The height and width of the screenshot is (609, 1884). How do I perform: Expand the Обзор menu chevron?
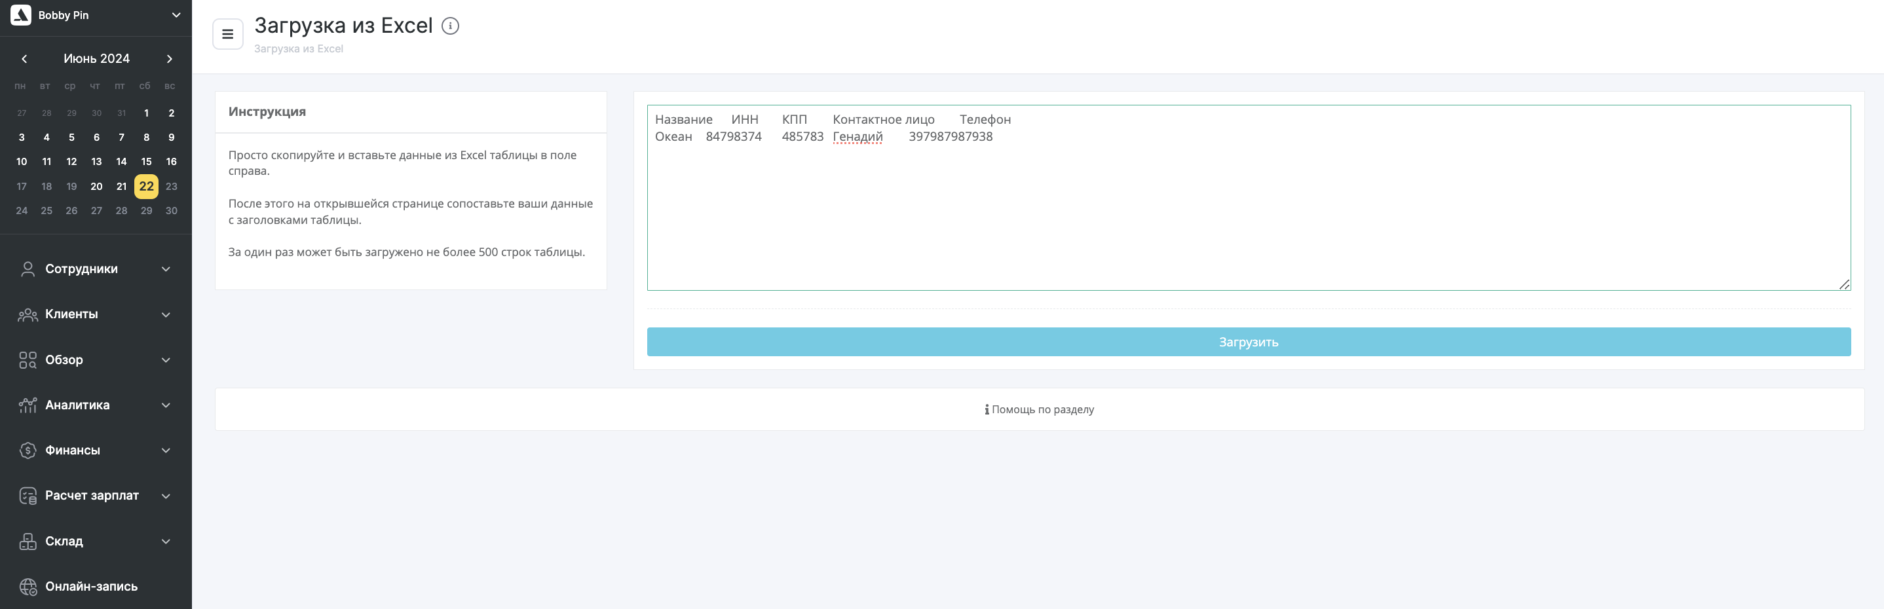point(166,360)
